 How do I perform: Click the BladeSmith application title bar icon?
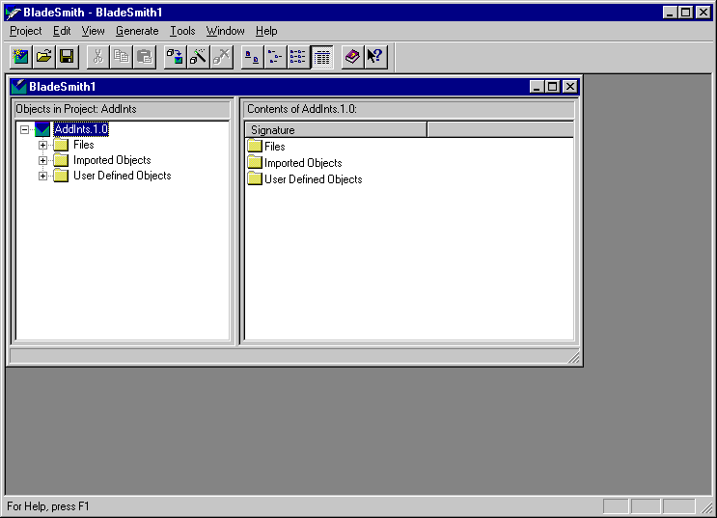pos(14,13)
